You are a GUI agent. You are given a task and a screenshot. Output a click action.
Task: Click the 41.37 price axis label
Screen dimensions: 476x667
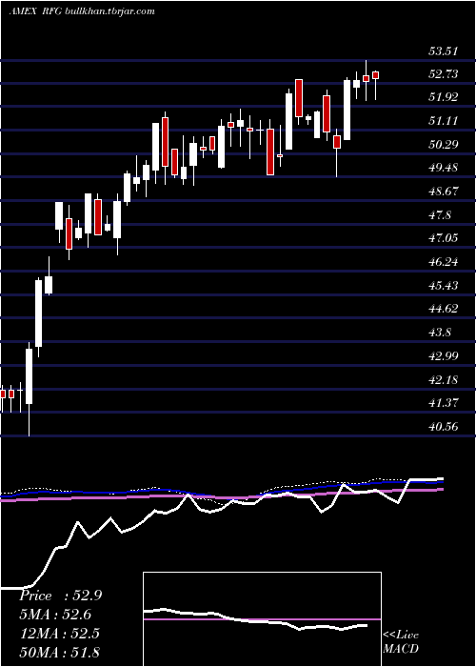[444, 402]
